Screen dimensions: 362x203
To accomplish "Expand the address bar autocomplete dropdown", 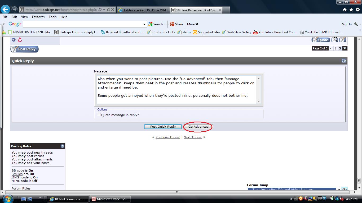I will (x=104, y=10).
